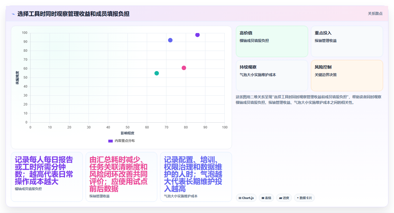Open the 重点投入 card
This screenshot has height=213, width=394.
(347, 41)
